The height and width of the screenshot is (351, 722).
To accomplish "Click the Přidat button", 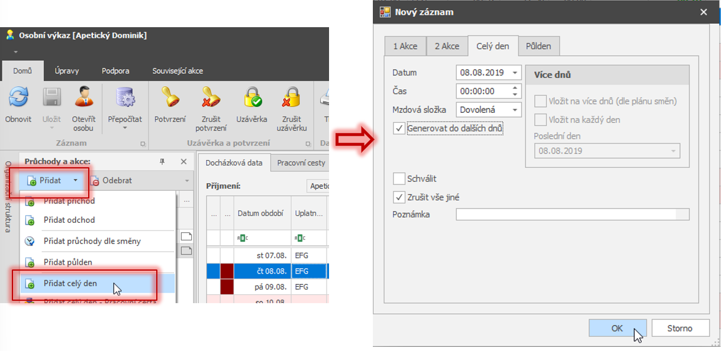I will [46, 180].
